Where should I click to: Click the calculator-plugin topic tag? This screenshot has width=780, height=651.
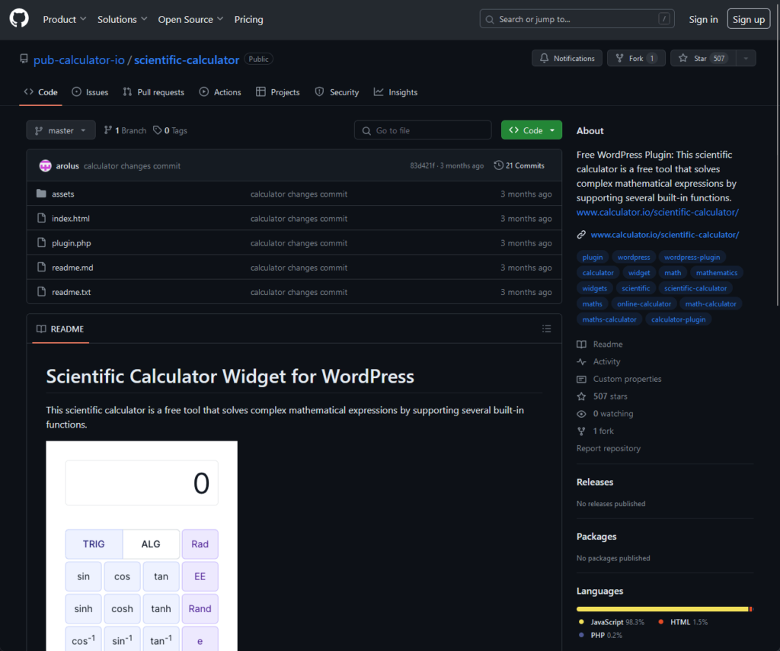pyautogui.click(x=678, y=319)
